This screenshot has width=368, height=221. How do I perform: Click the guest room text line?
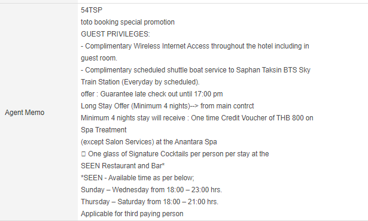coord(99,58)
